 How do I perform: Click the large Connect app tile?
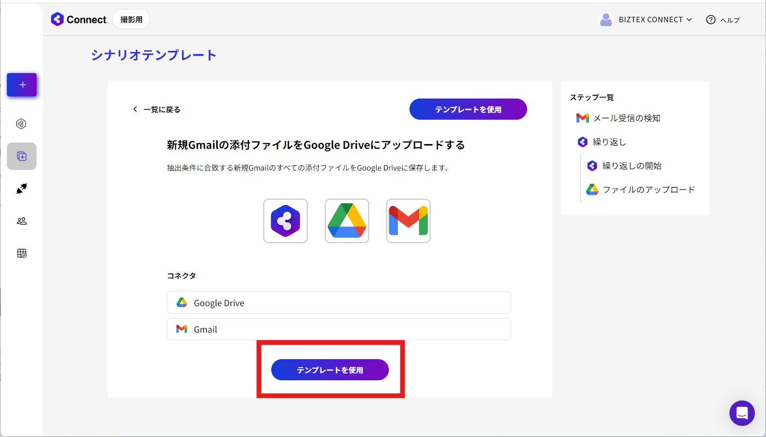pos(286,221)
